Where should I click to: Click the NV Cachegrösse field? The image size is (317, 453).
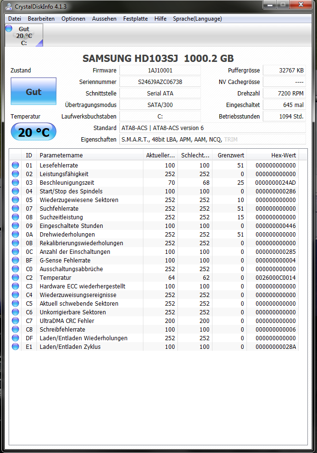(x=284, y=82)
